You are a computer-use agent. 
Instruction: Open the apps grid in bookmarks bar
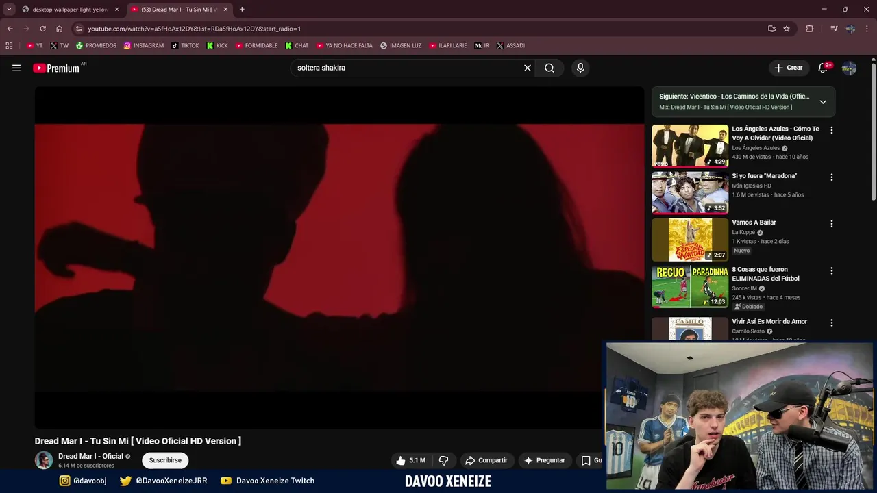[x=9, y=46]
